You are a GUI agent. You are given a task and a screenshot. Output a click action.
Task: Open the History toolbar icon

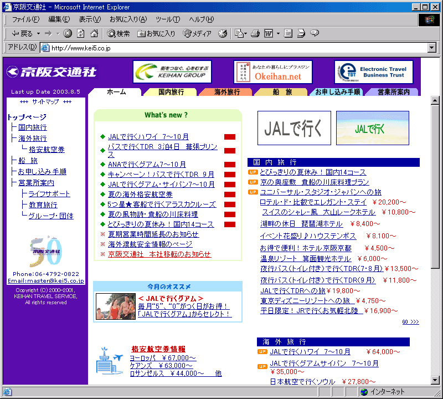click(223, 33)
